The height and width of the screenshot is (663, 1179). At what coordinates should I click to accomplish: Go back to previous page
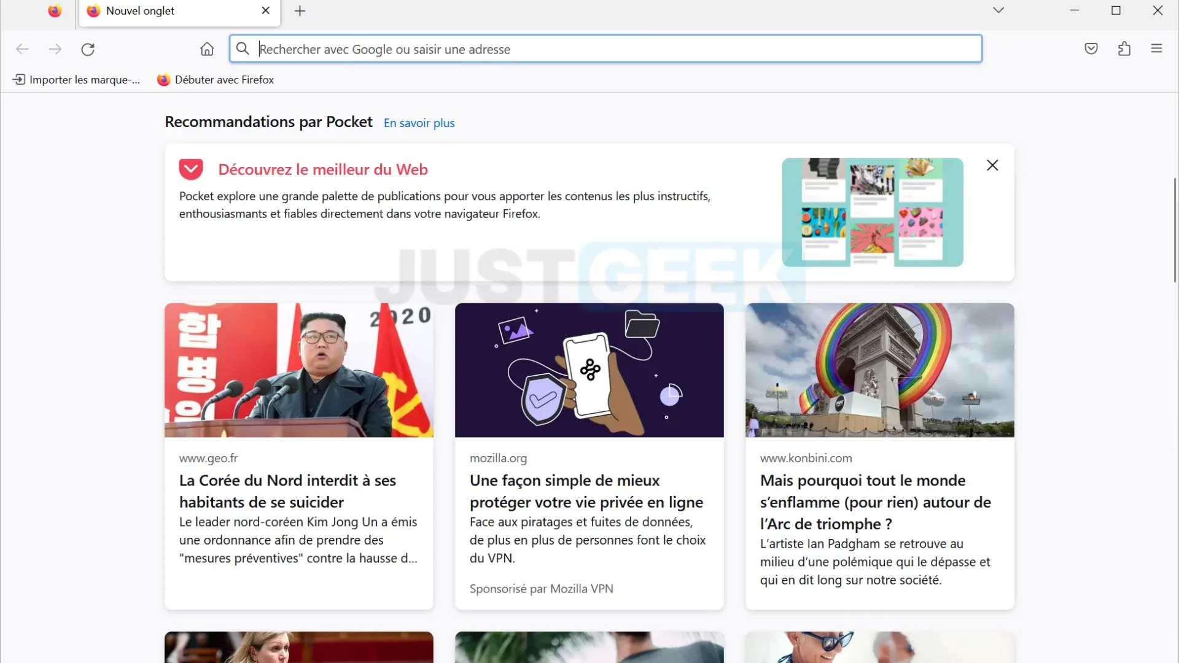[22, 49]
